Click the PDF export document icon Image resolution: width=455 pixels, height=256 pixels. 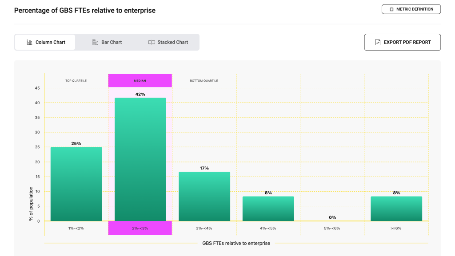[378, 42]
